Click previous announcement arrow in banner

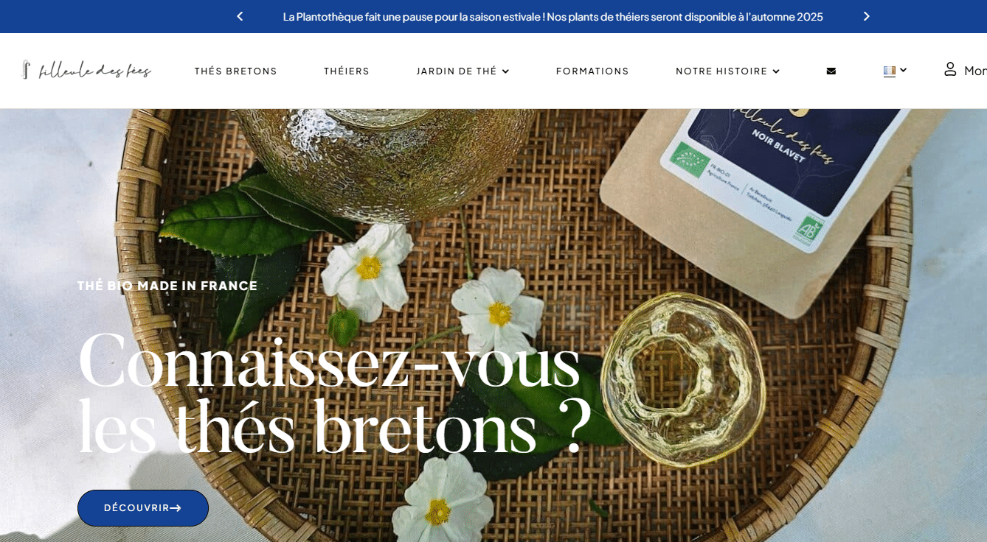point(240,16)
